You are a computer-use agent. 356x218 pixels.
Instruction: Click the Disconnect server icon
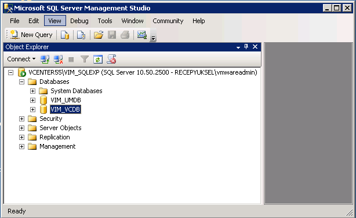[58, 60]
